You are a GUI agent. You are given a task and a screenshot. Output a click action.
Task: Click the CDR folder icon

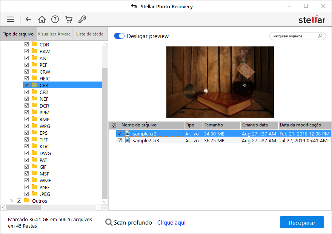pos(34,44)
